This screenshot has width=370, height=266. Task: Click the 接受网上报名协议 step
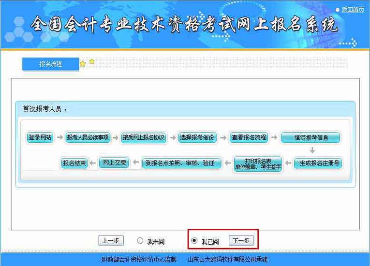144,137
